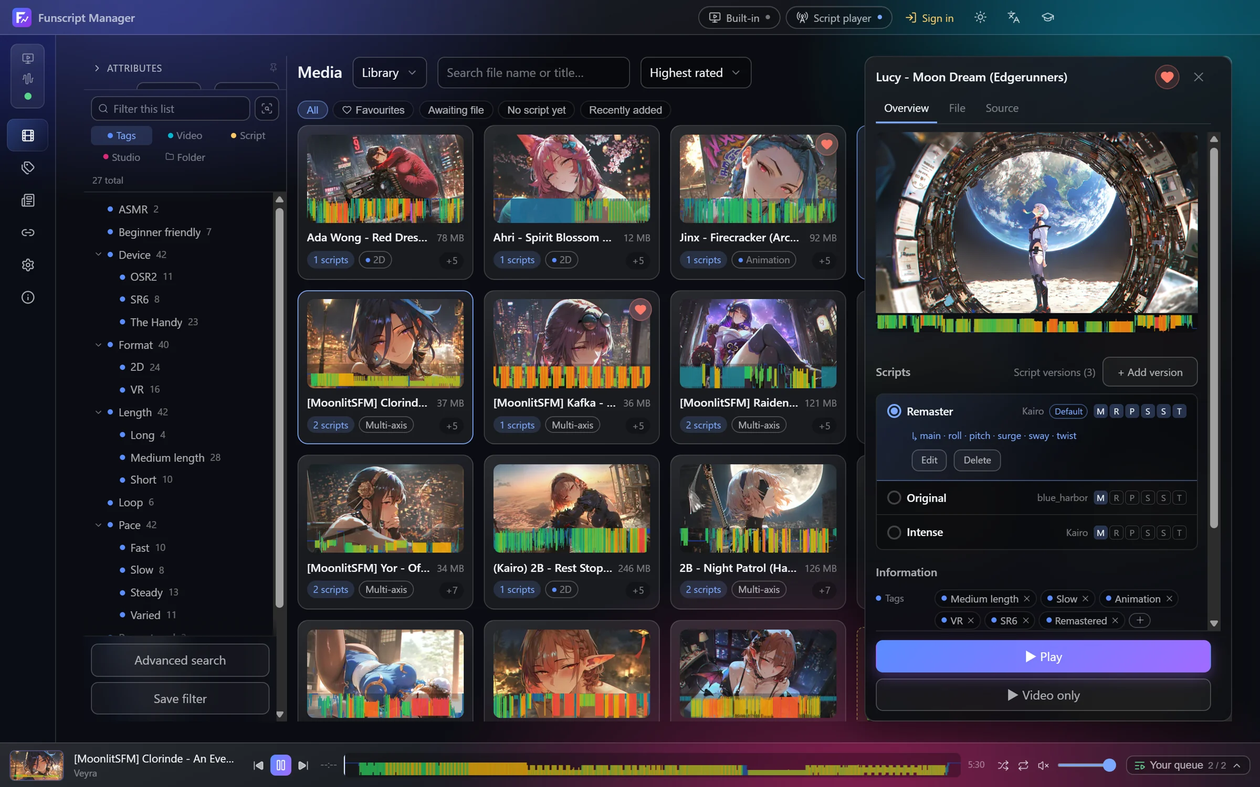Select the Script attribute tab

248,135
